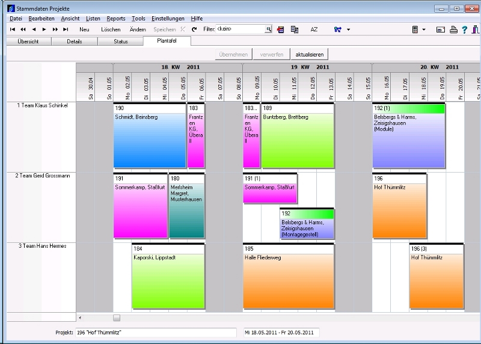Open help via the question mark icon
Image resolution: width=481 pixels, height=344 pixels.
tap(464, 29)
